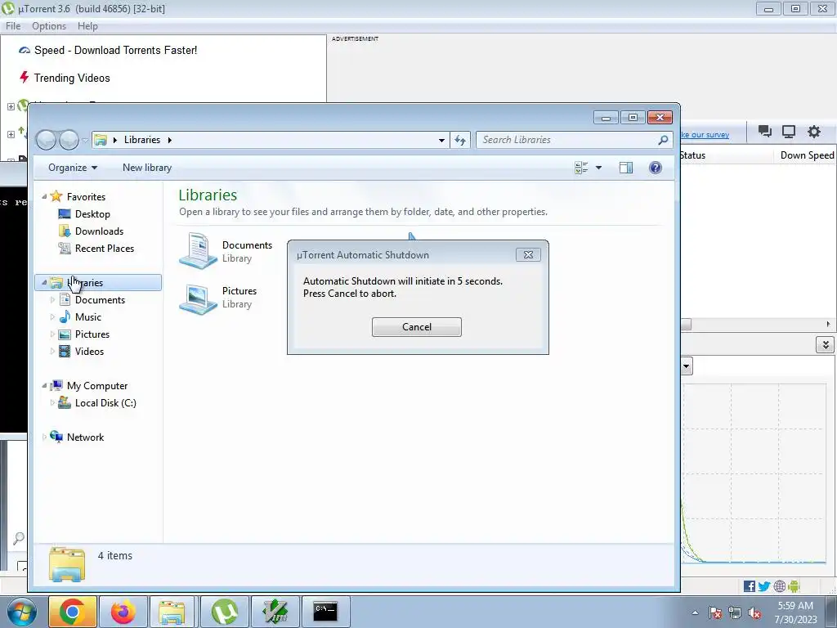The image size is (837, 628).
Task: Open Trending Videos in µTorrent sidebar
Action: (72, 78)
